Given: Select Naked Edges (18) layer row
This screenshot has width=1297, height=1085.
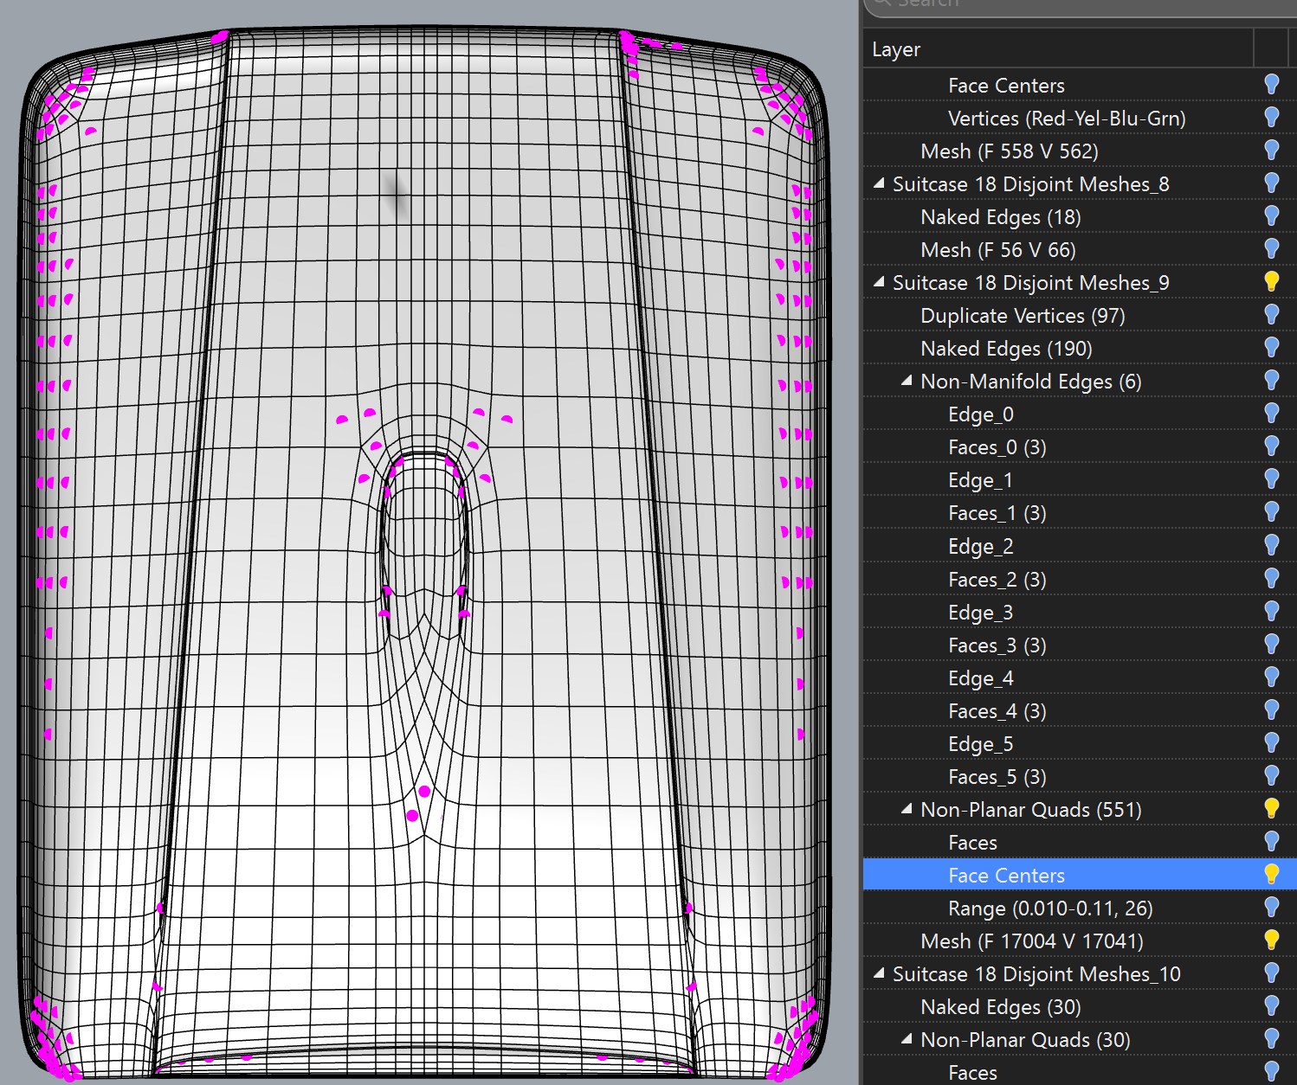Looking at the screenshot, I should [x=1000, y=217].
